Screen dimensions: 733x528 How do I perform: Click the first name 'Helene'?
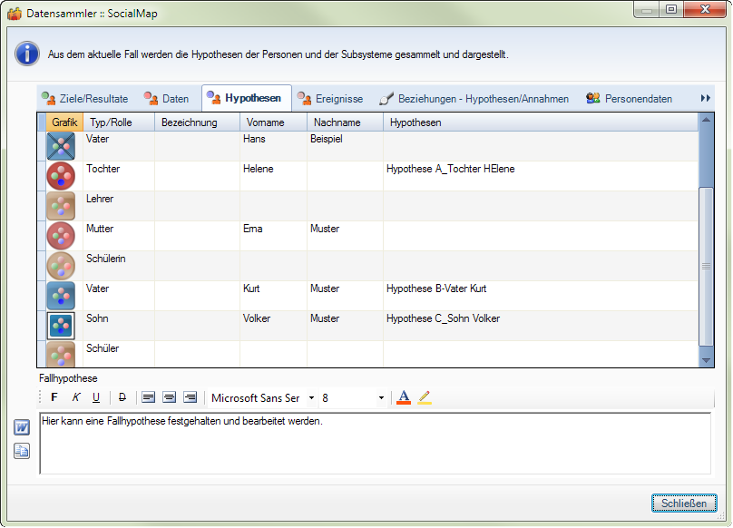click(x=258, y=169)
